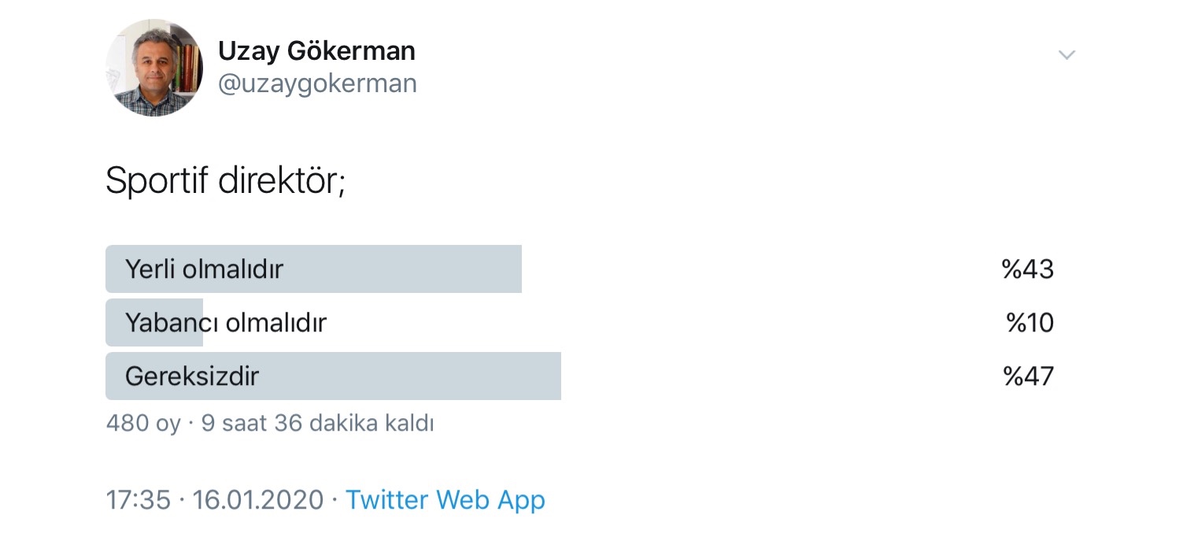Expand the tweet options chevron menu
1194x541 pixels.
point(1066,55)
